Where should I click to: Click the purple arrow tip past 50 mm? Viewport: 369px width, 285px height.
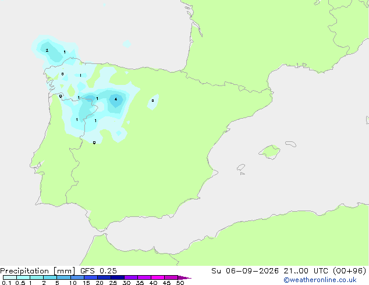185,277
